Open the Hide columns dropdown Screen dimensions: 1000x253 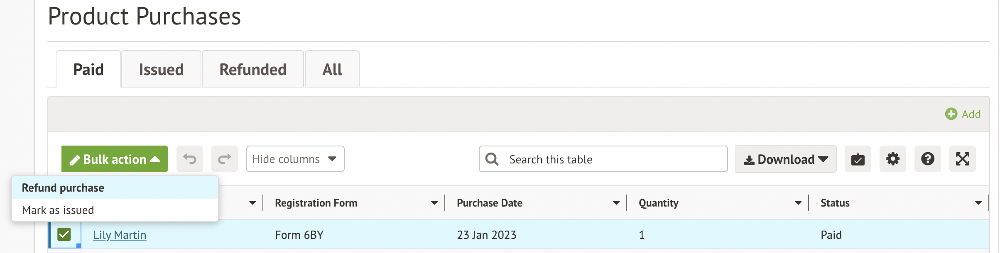coord(295,159)
